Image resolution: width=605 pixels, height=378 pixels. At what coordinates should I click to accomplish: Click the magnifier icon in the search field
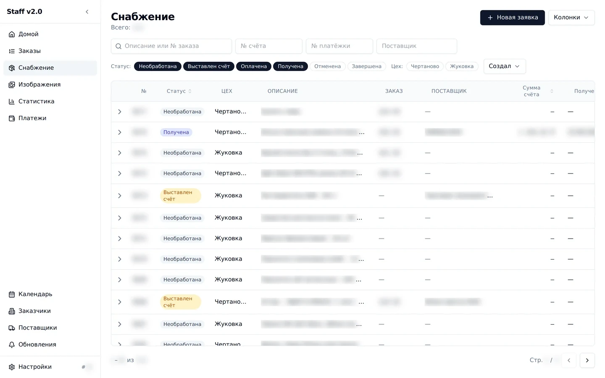pyautogui.click(x=118, y=46)
